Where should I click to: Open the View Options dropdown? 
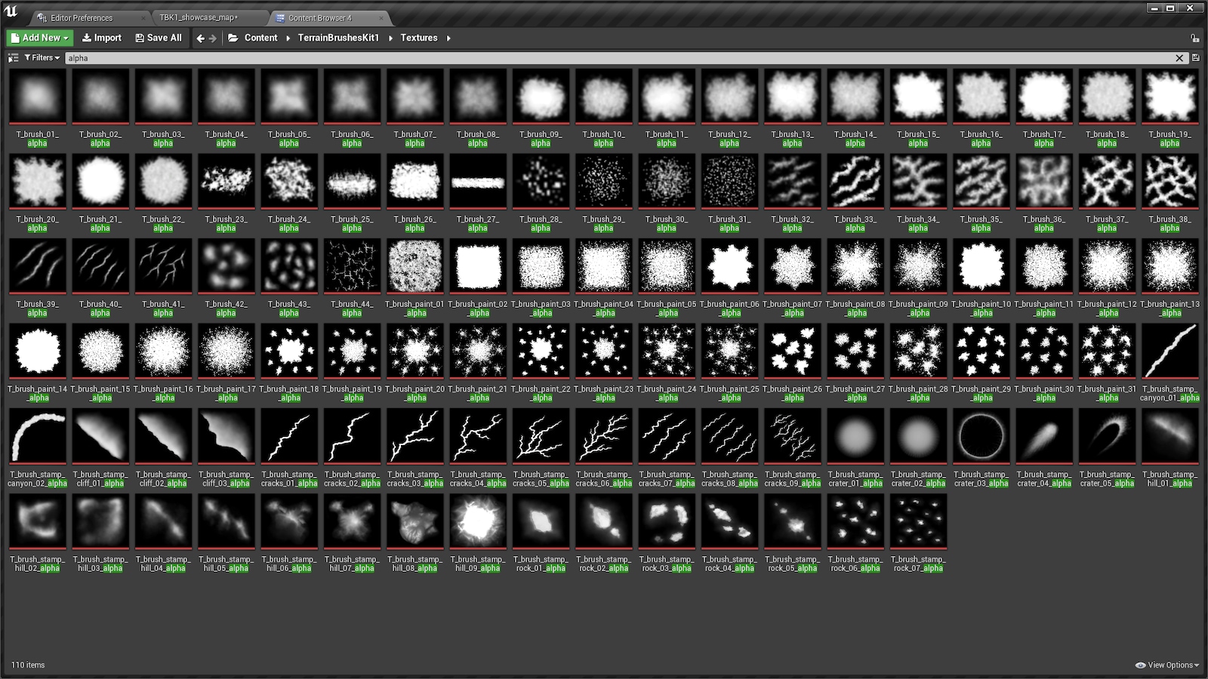pyautogui.click(x=1166, y=665)
